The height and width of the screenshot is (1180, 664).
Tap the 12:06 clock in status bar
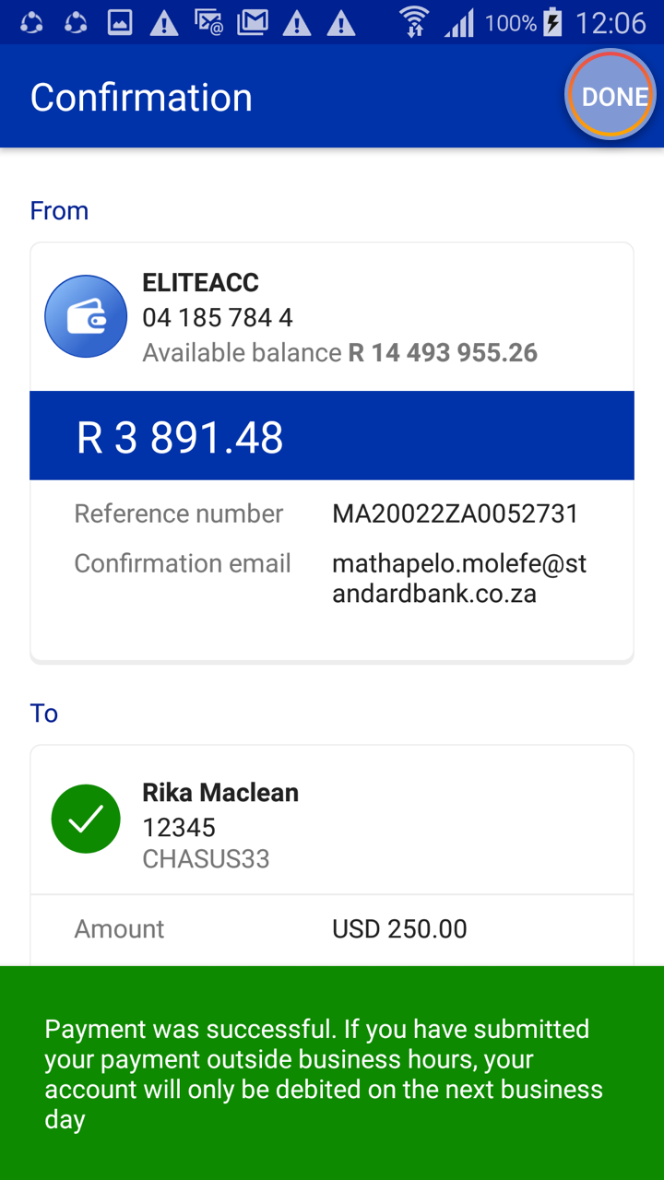click(611, 22)
